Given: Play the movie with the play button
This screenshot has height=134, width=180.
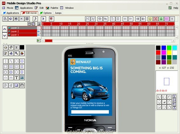Looking at the screenshot, I should (x=43, y=19).
